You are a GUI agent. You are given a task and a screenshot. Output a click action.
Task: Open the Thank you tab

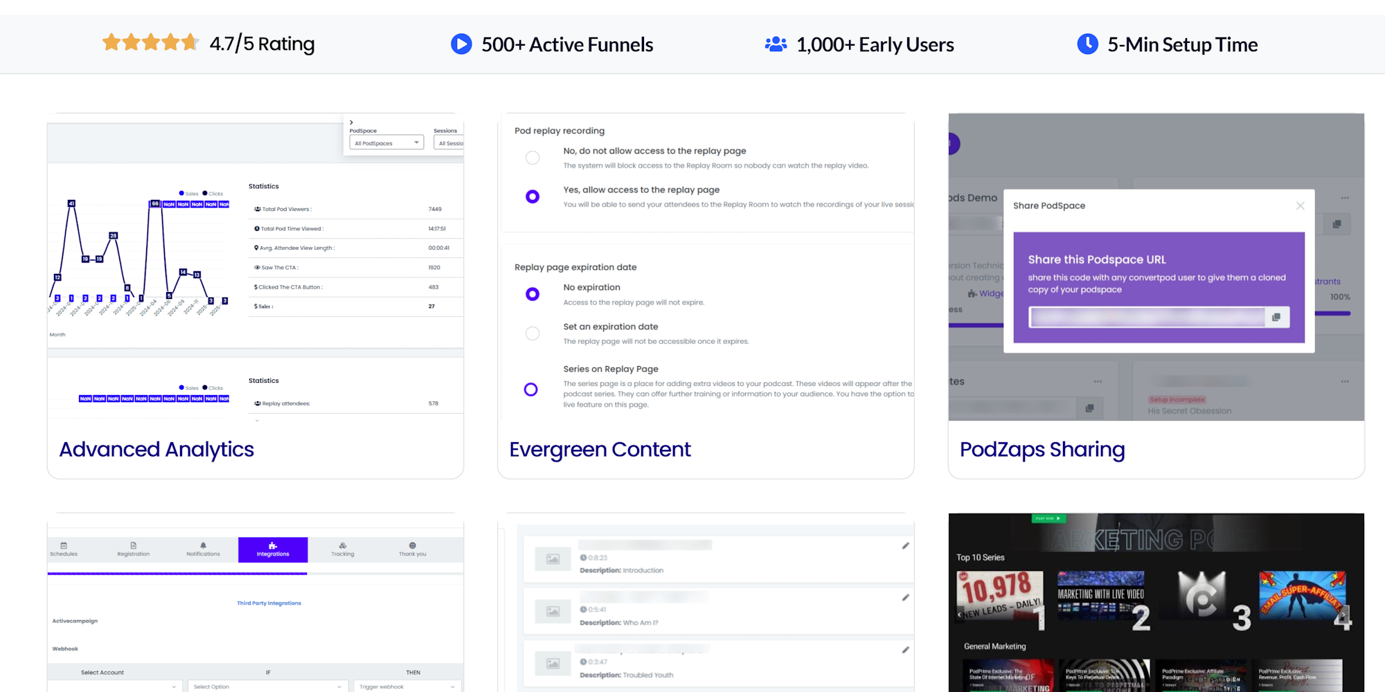point(413,549)
